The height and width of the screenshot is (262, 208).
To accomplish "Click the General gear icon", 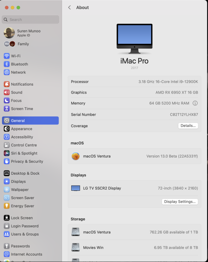I will (7, 121).
